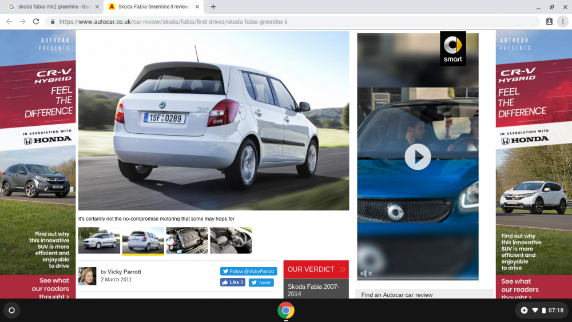Open the Wi-Fi status icon
Viewport: 572px width, 322px height.
(x=535, y=311)
